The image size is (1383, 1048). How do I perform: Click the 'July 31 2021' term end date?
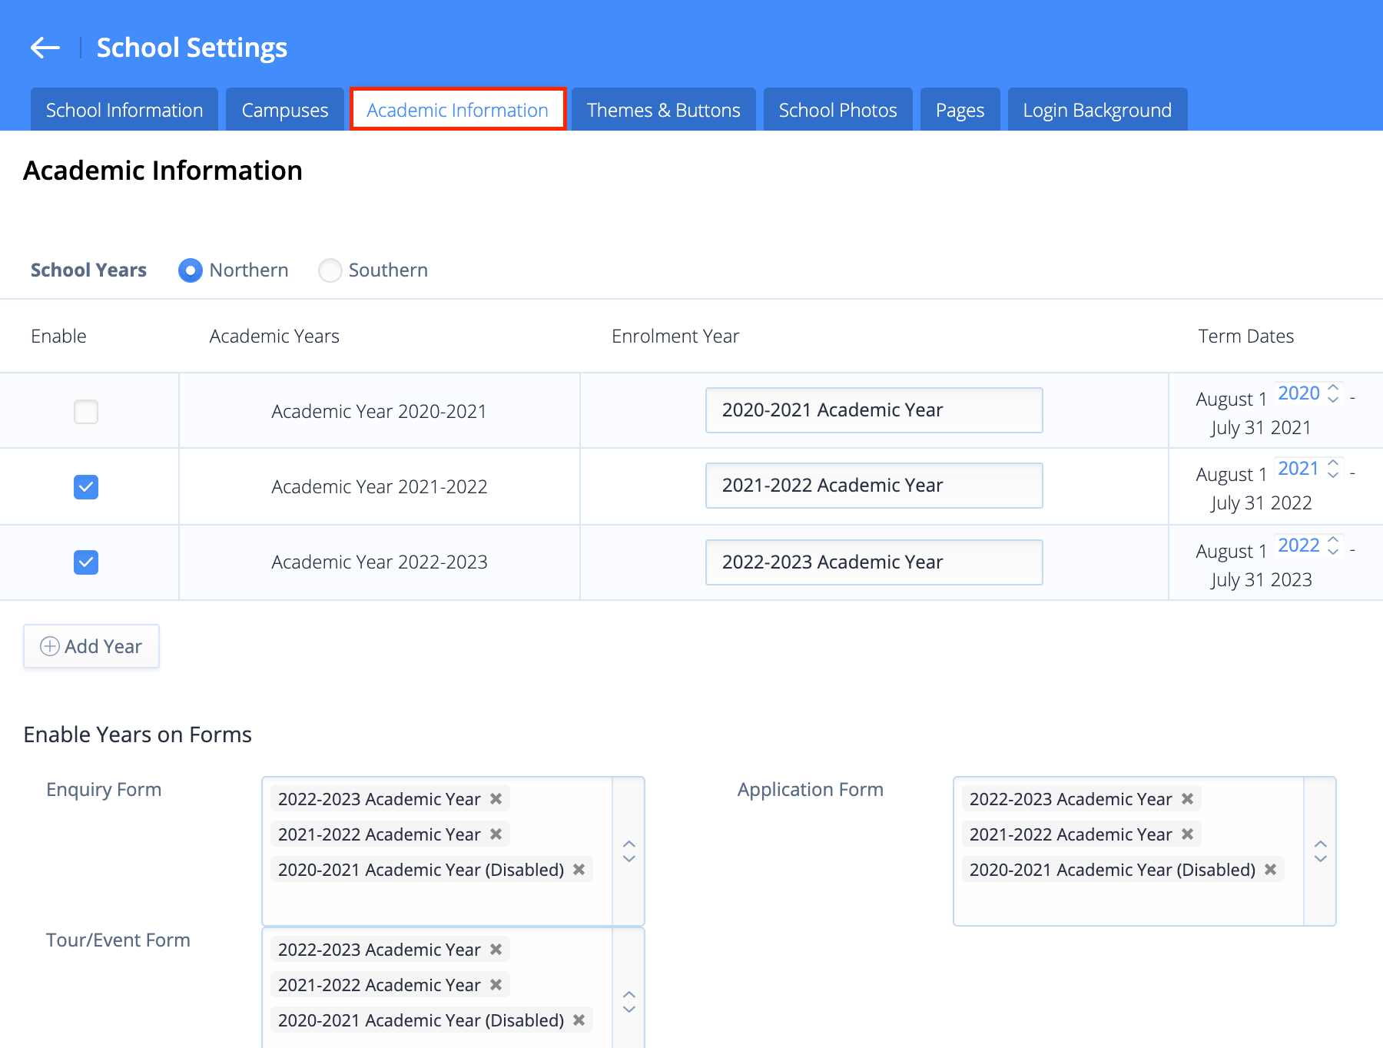point(1262,428)
